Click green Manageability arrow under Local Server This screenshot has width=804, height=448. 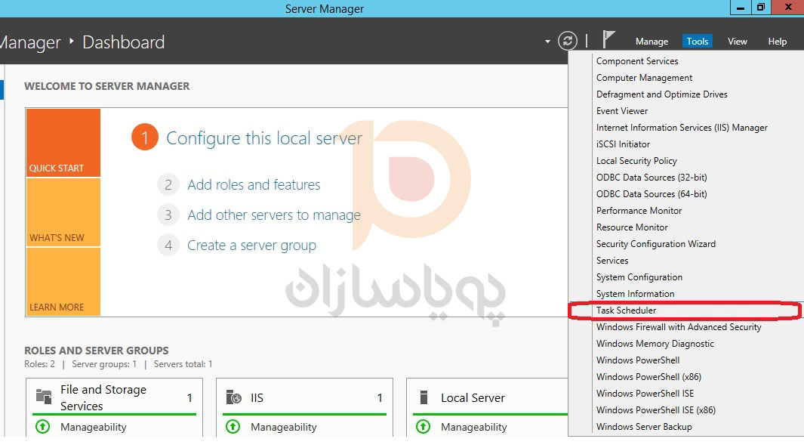(x=424, y=427)
